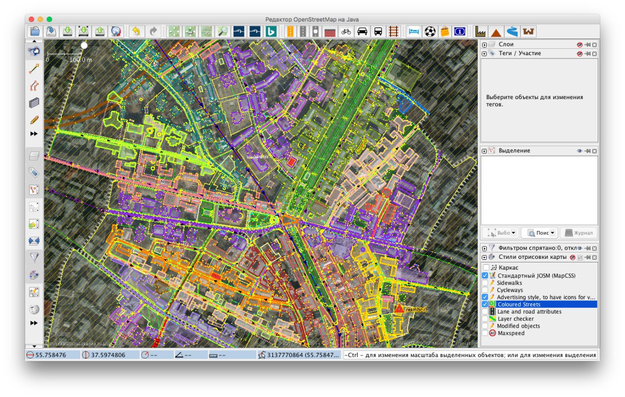Activate the pencil fast-draw tool
The image size is (625, 397).
pos(34,120)
